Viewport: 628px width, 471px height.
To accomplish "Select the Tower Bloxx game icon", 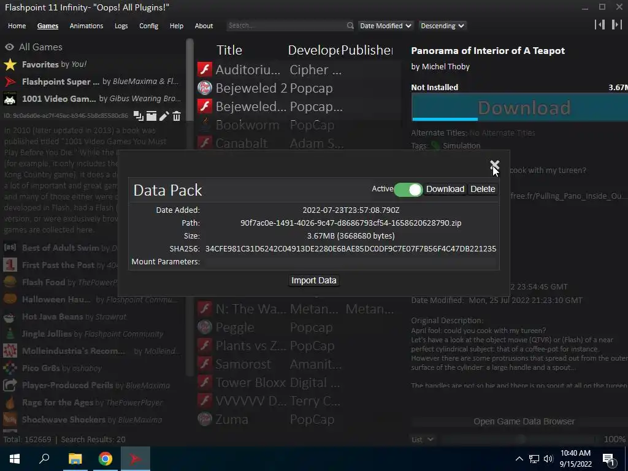I will (205, 383).
